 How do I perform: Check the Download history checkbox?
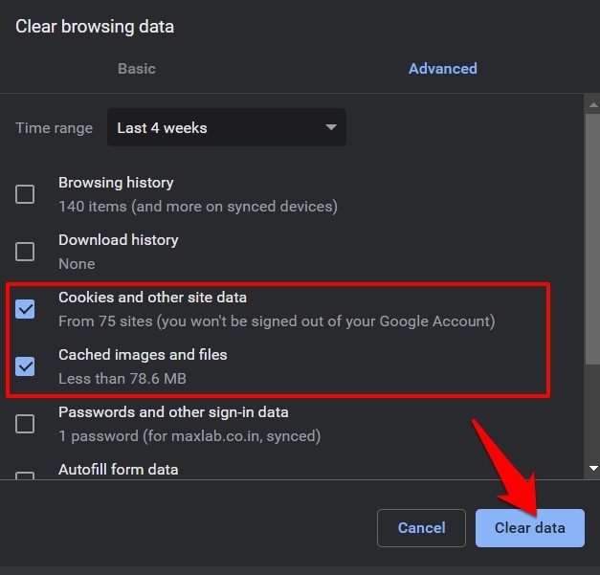(25, 252)
